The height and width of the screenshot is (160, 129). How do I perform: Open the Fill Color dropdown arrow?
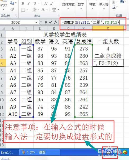pos(38,10)
